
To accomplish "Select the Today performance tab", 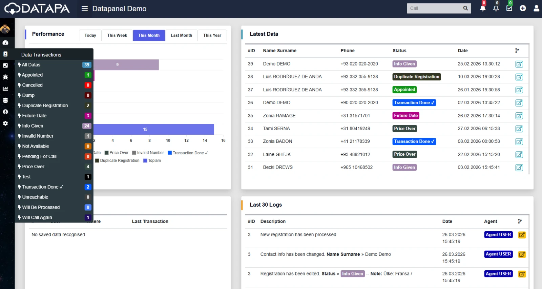I will [x=90, y=35].
